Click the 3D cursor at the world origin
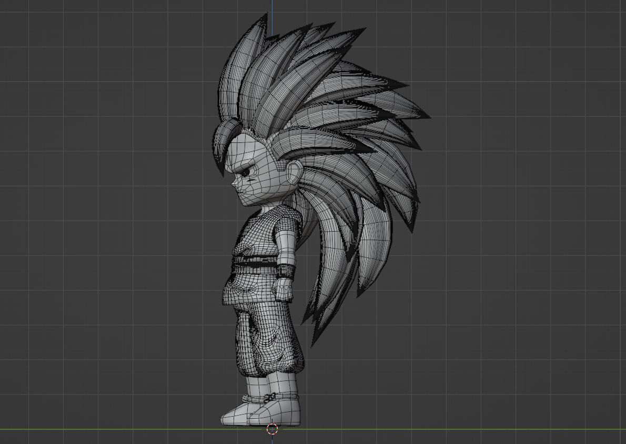The height and width of the screenshot is (444, 626). 272,429
